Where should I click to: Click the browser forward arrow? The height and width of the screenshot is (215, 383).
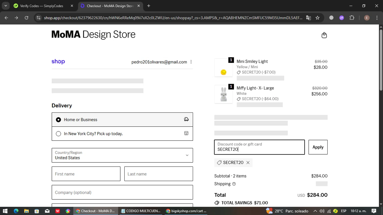pos(16,18)
